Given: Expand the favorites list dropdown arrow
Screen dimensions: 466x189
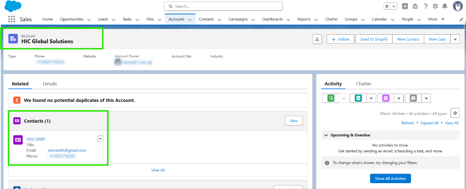Looking at the screenshot, I should click(x=394, y=6).
